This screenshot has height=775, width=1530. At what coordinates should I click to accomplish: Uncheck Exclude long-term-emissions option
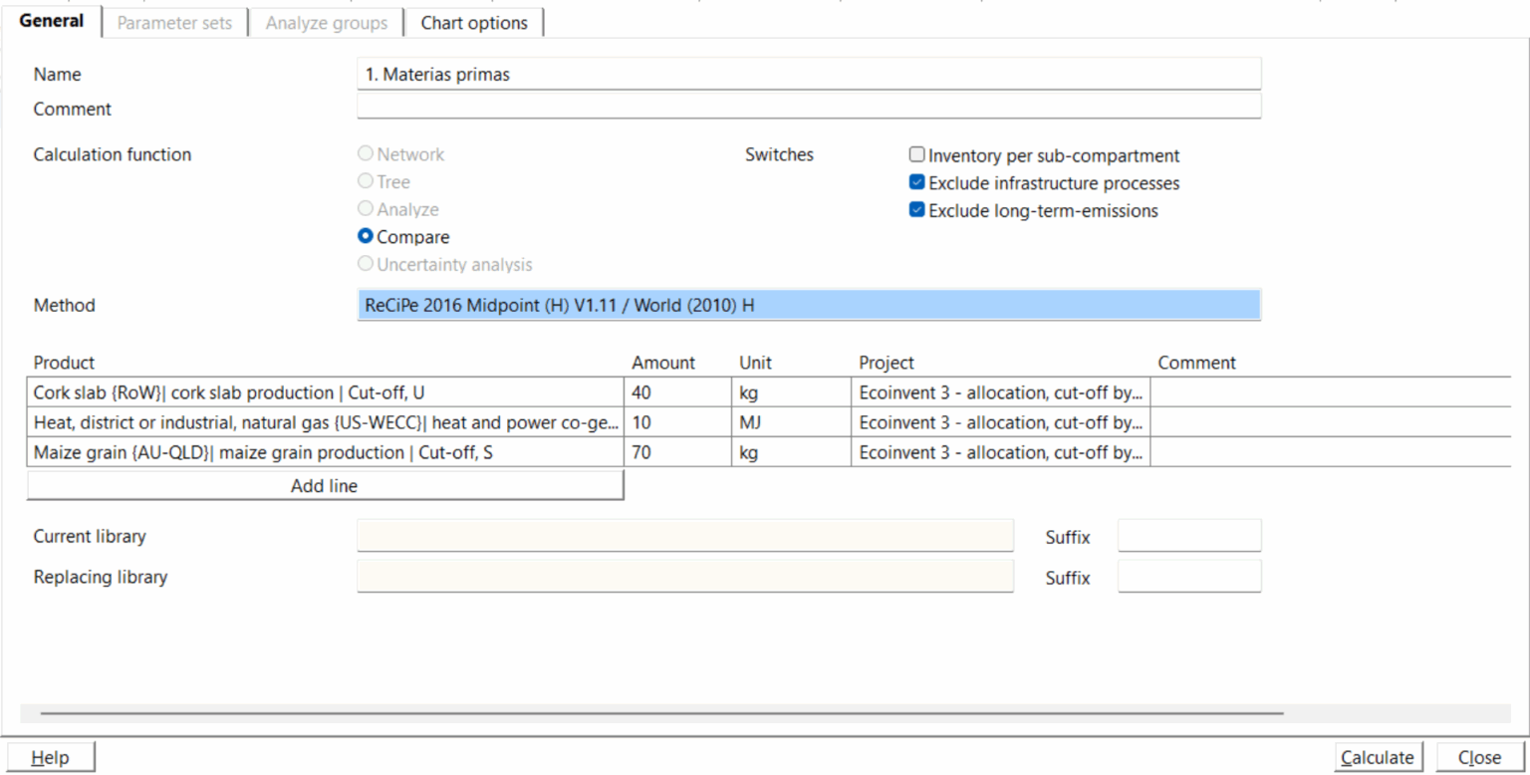[917, 210]
